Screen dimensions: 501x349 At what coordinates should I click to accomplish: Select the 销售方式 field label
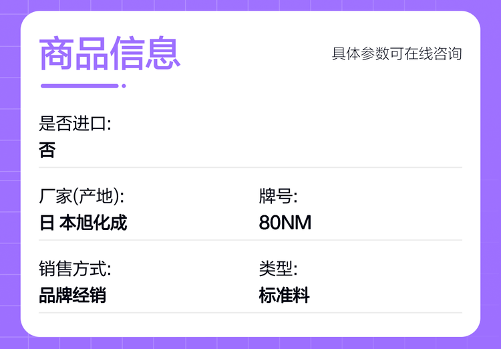75,269
